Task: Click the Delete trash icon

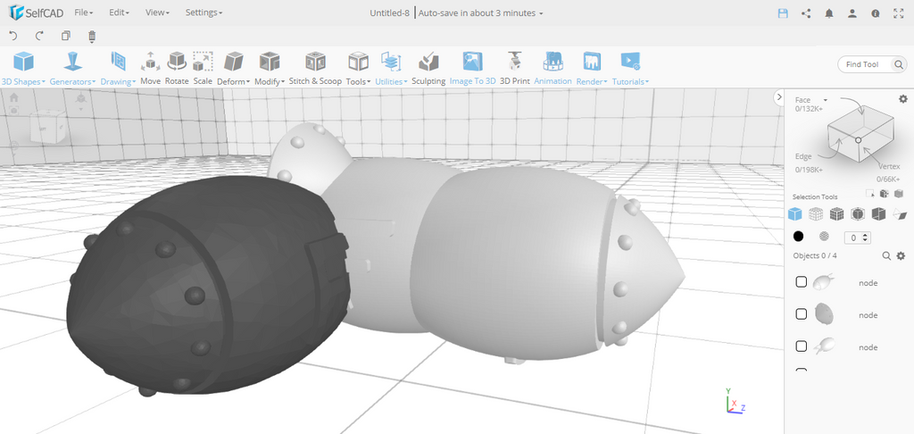Action: [92, 37]
